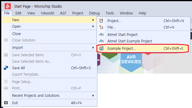
Task: Click the New File icon in submenu
Action: tap(101, 27)
